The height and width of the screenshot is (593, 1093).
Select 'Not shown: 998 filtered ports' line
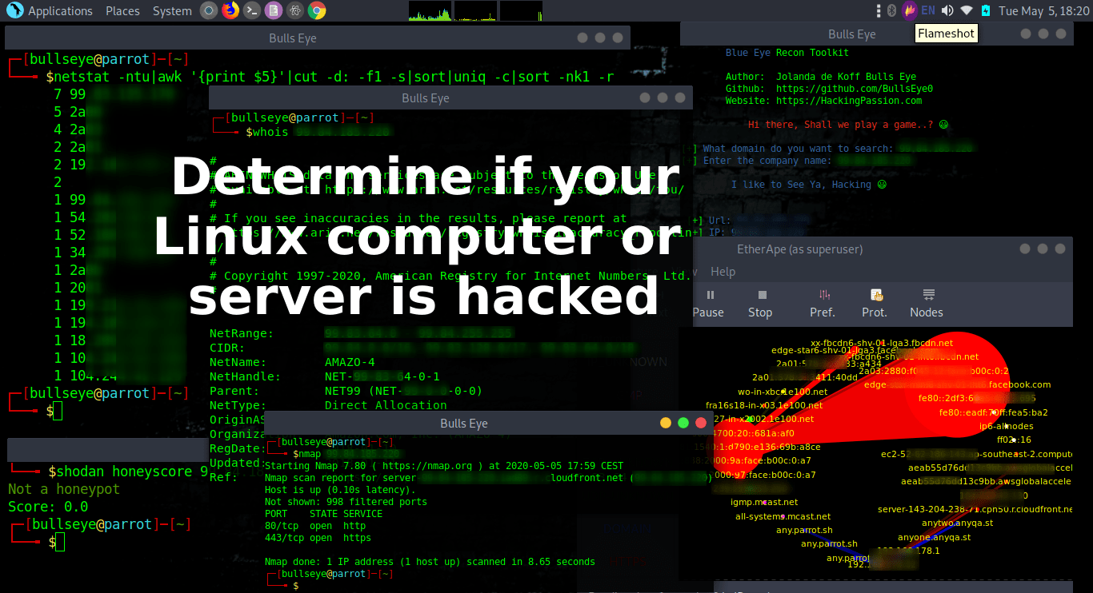click(x=346, y=502)
